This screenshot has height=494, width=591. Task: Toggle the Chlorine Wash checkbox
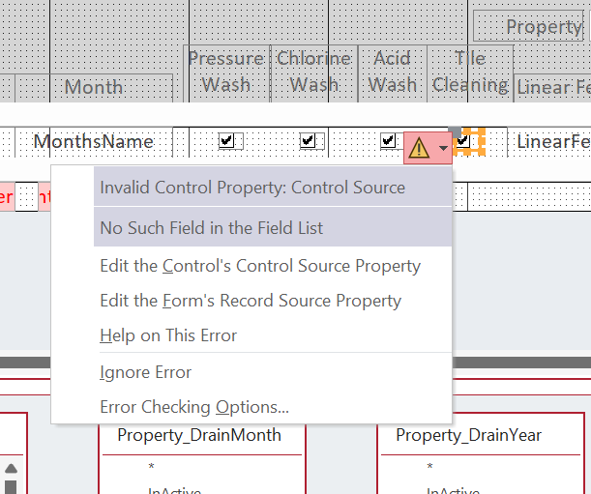tap(308, 141)
